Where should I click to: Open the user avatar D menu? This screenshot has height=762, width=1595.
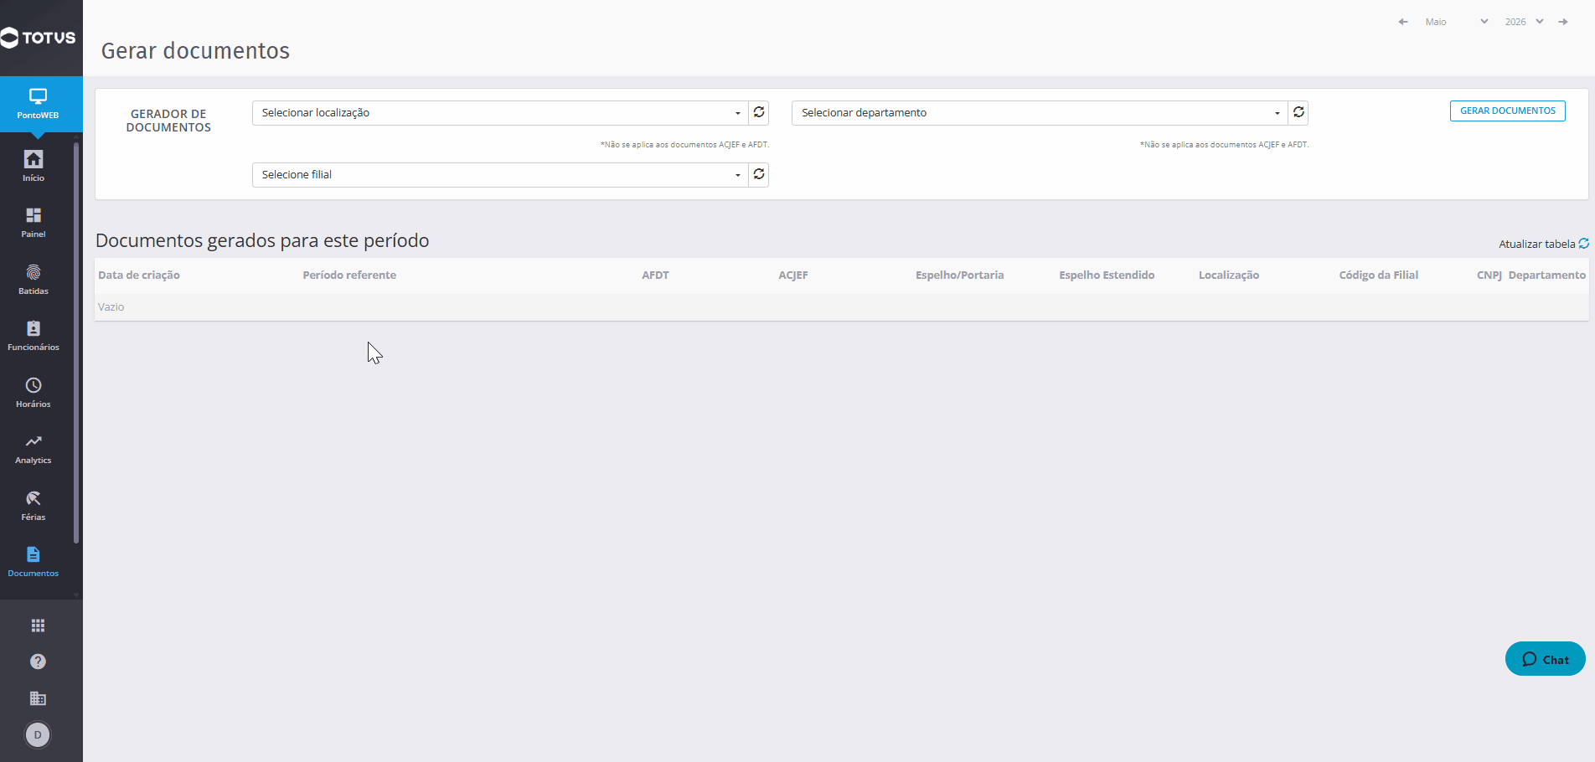(38, 734)
